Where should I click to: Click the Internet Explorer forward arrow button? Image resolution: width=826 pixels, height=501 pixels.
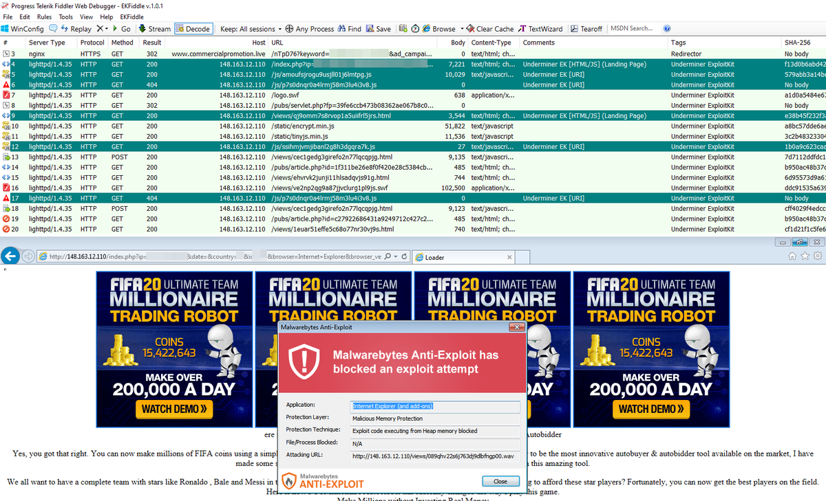[28, 256]
